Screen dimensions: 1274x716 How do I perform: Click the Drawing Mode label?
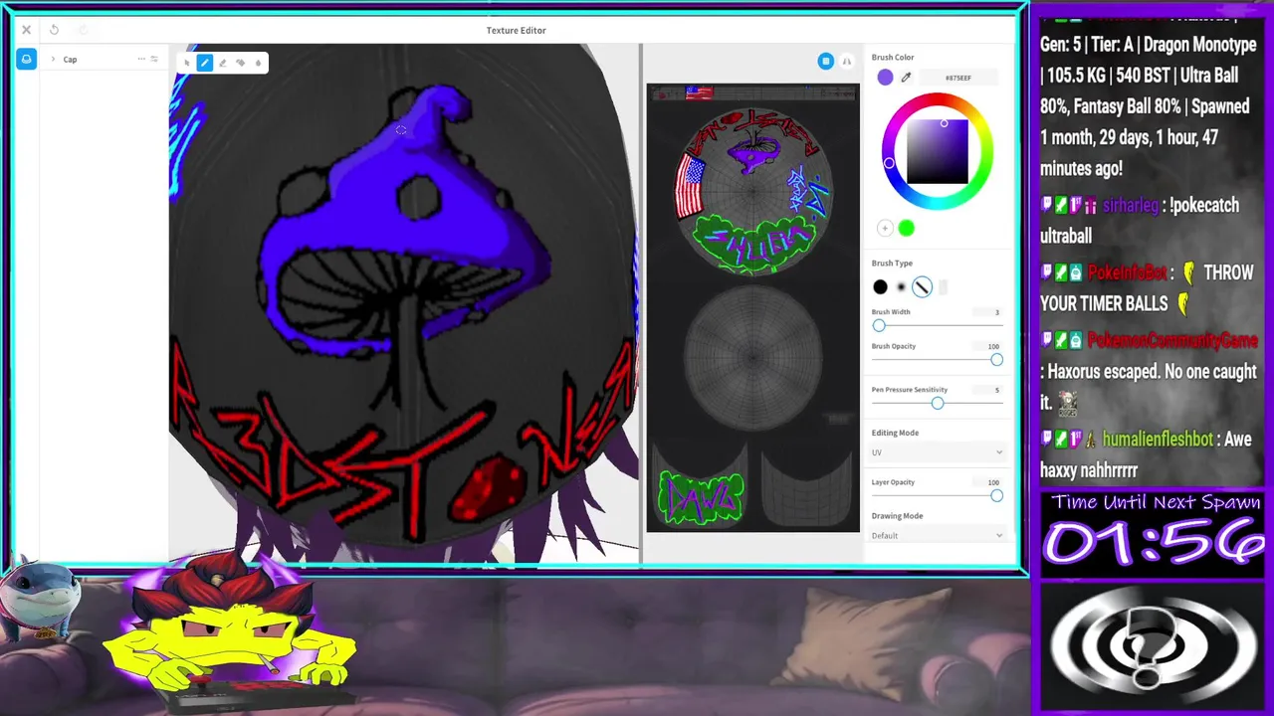[897, 516]
